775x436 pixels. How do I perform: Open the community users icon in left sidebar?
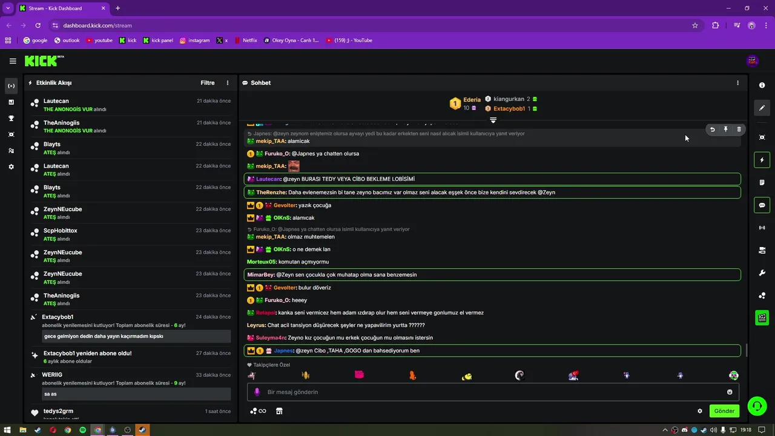click(11, 150)
